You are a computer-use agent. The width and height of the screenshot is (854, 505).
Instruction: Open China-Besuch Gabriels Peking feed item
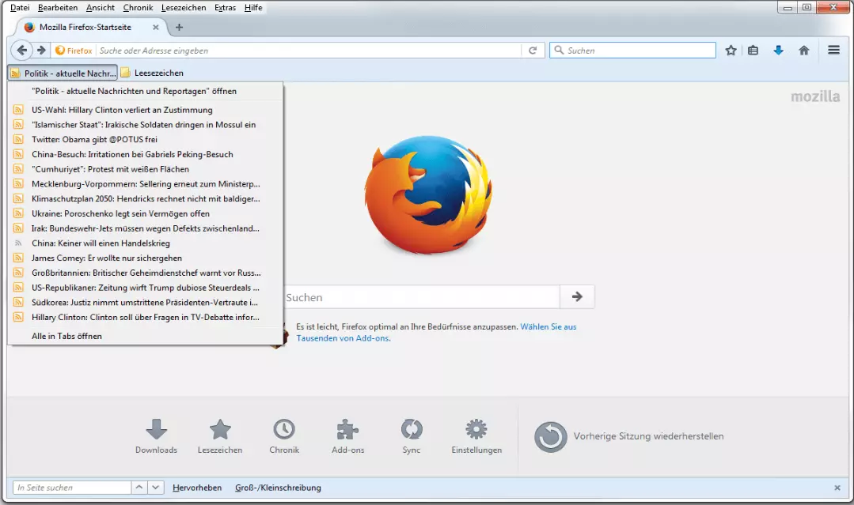coord(145,154)
